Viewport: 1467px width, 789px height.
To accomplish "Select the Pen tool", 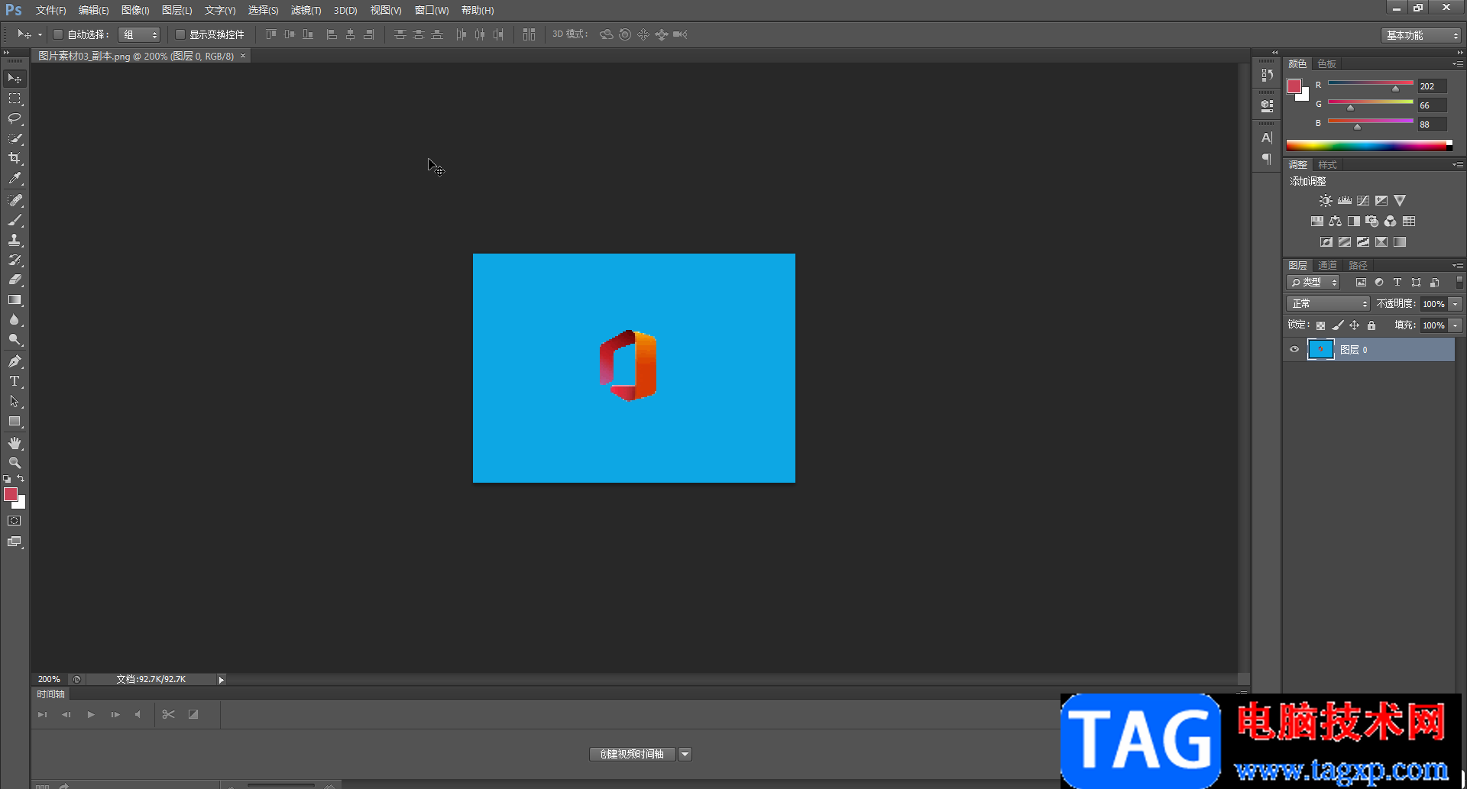I will (x=15, y=361).
